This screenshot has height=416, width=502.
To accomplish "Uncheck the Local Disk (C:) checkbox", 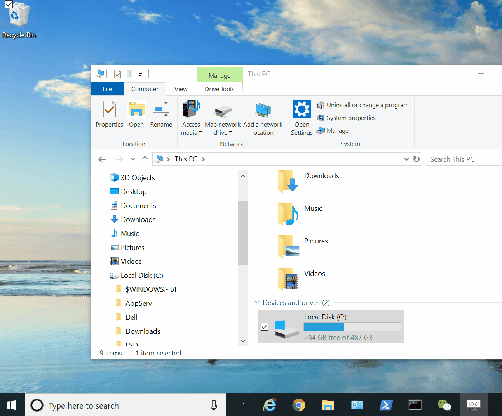I will coord(265,327).
